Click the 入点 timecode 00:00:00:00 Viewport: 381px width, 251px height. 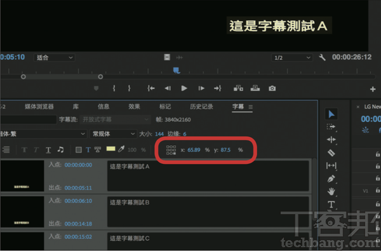coord(78,165)
